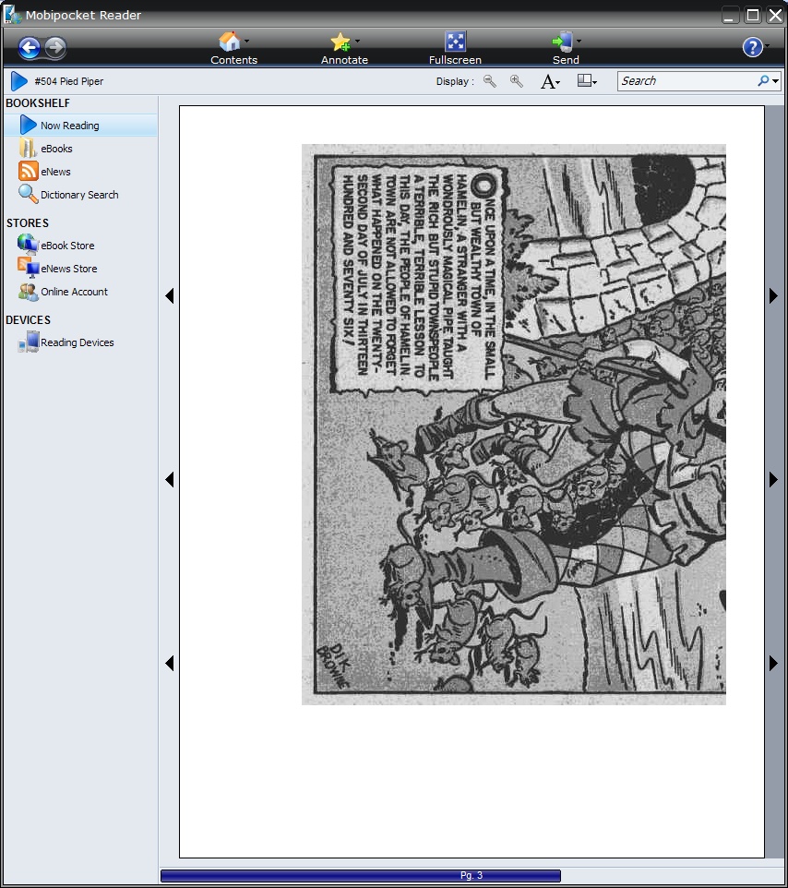The height and width of the screenshot is (888, 788).
Task: Open Reading Devices
Action: tap(77, 342)
